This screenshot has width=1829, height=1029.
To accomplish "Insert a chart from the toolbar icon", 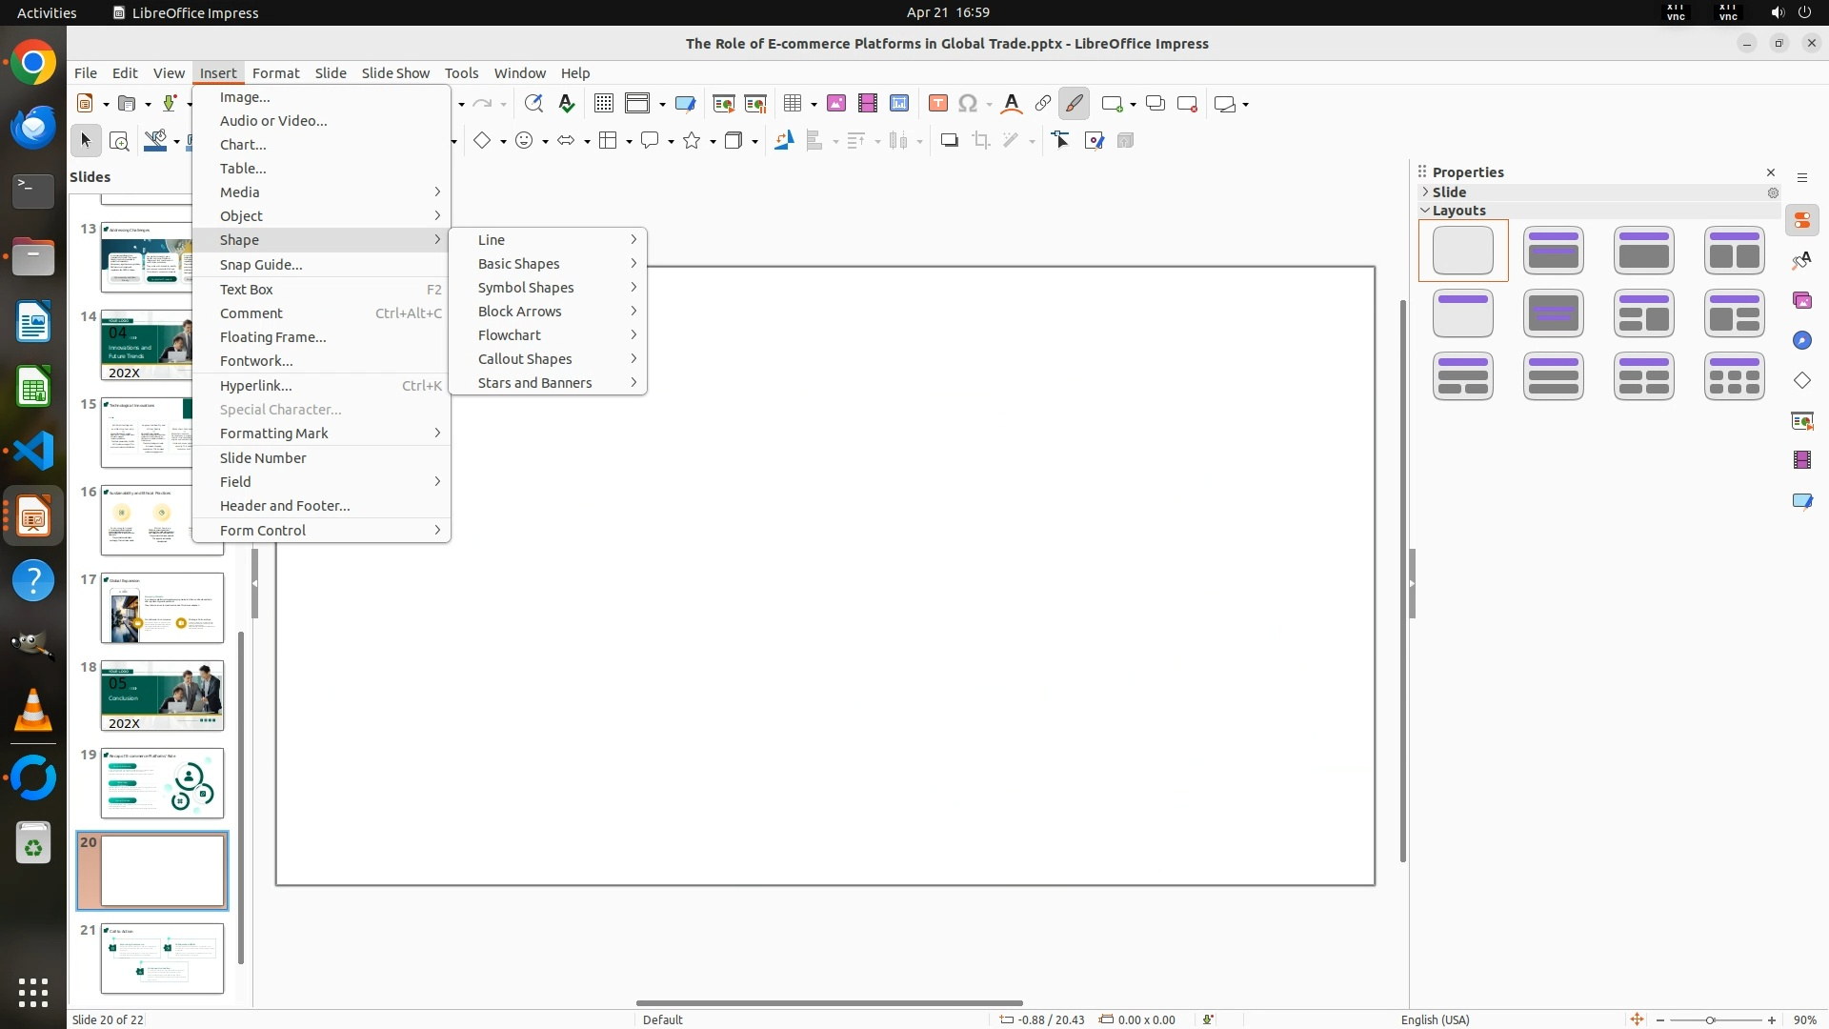I will click(898, 104).
